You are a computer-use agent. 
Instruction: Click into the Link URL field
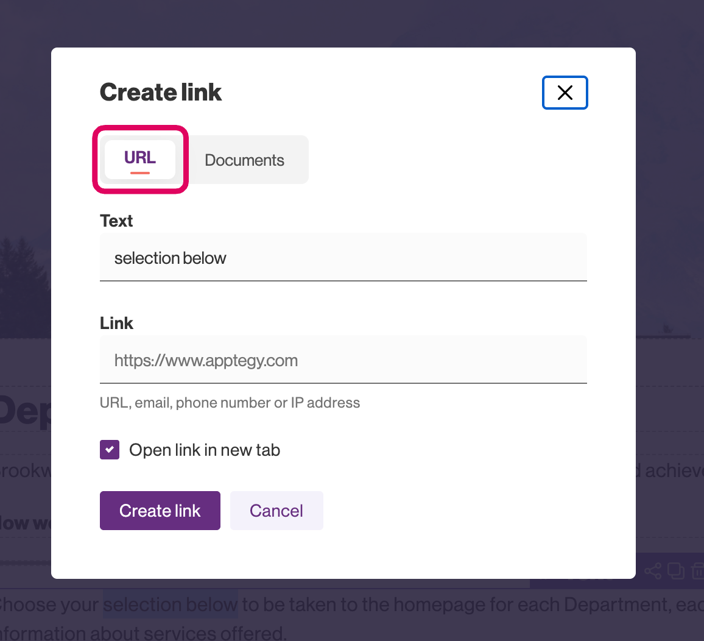tap(343, 361)
